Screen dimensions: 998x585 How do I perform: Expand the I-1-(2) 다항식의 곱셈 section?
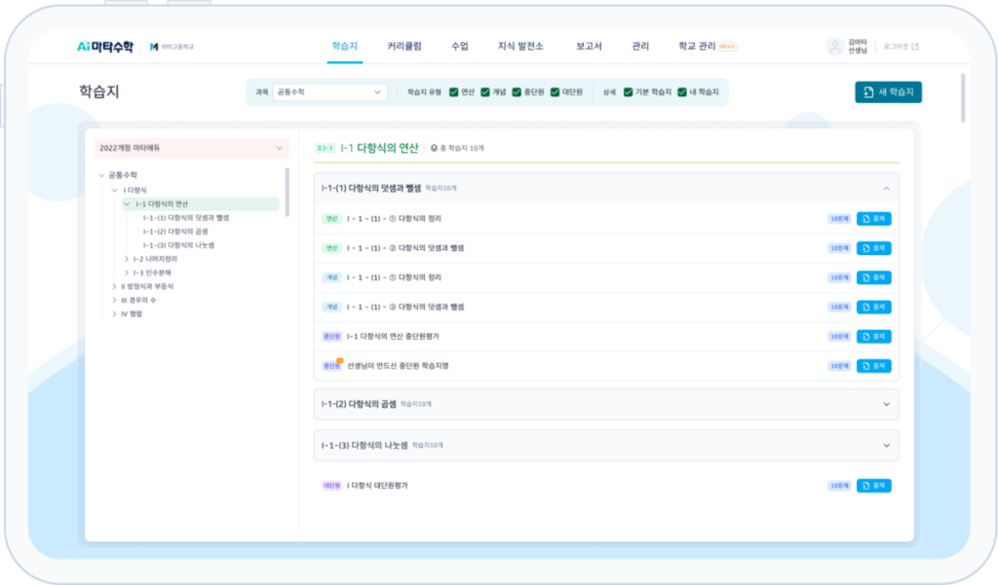pos(886,404)
